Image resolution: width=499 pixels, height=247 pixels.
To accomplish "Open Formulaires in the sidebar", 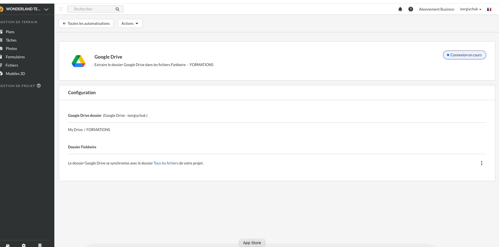I will (x=15, y=57).
